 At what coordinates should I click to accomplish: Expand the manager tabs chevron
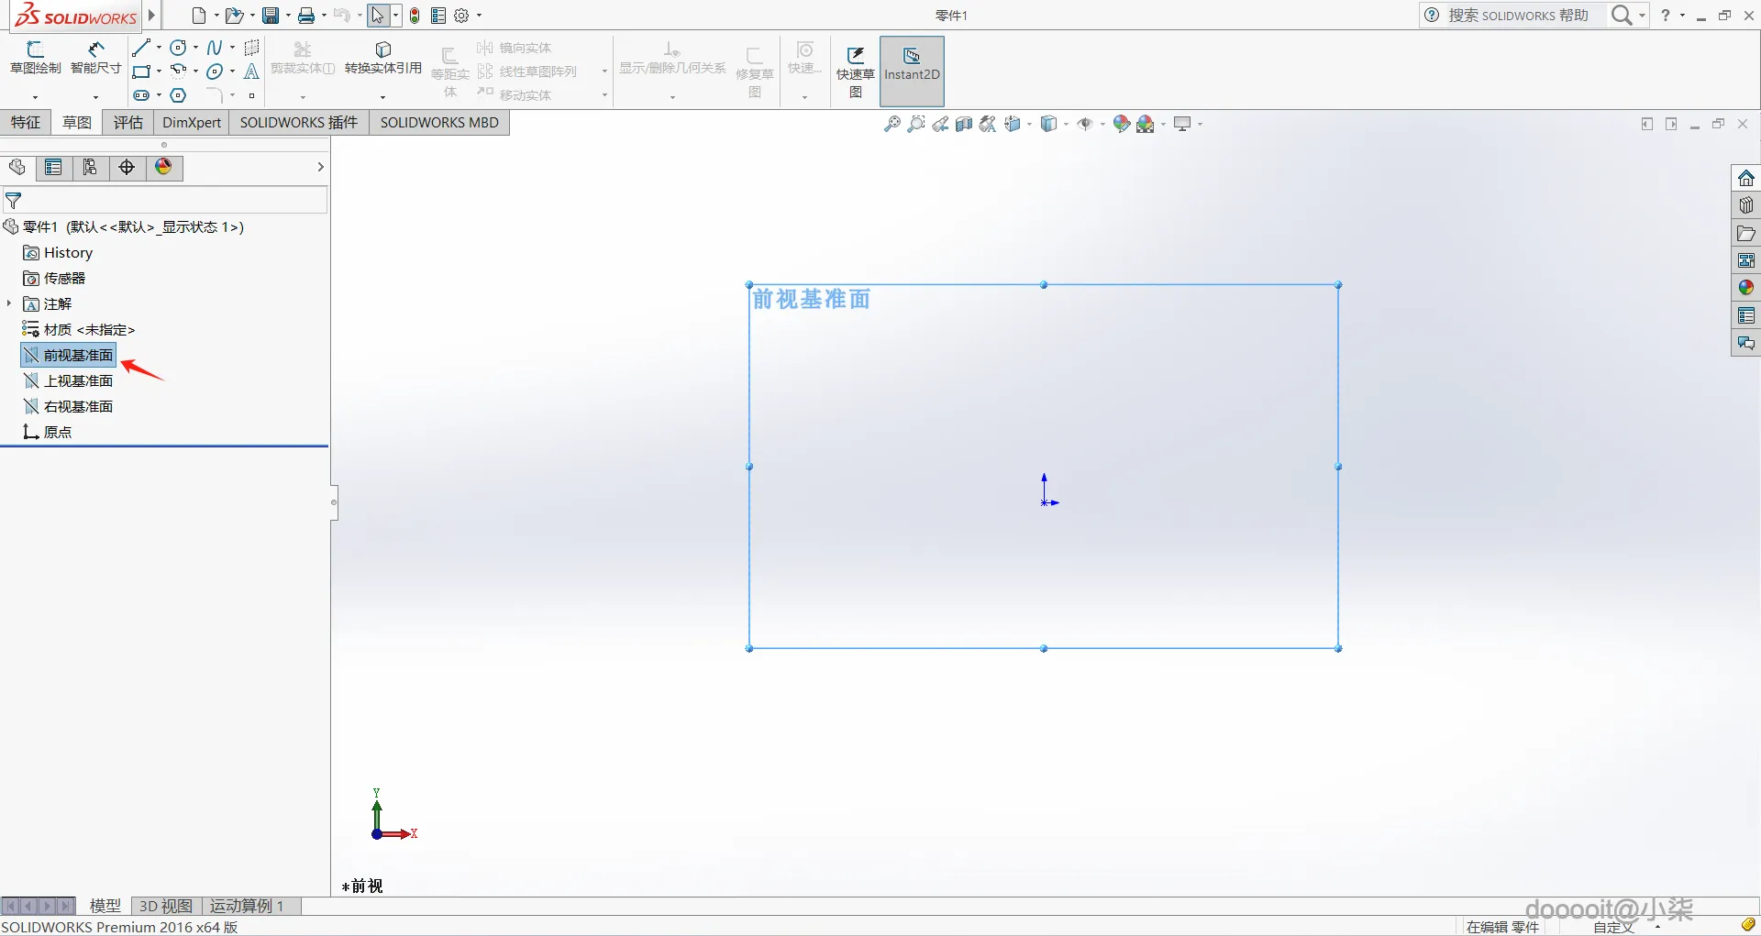(x=320, y=167)
